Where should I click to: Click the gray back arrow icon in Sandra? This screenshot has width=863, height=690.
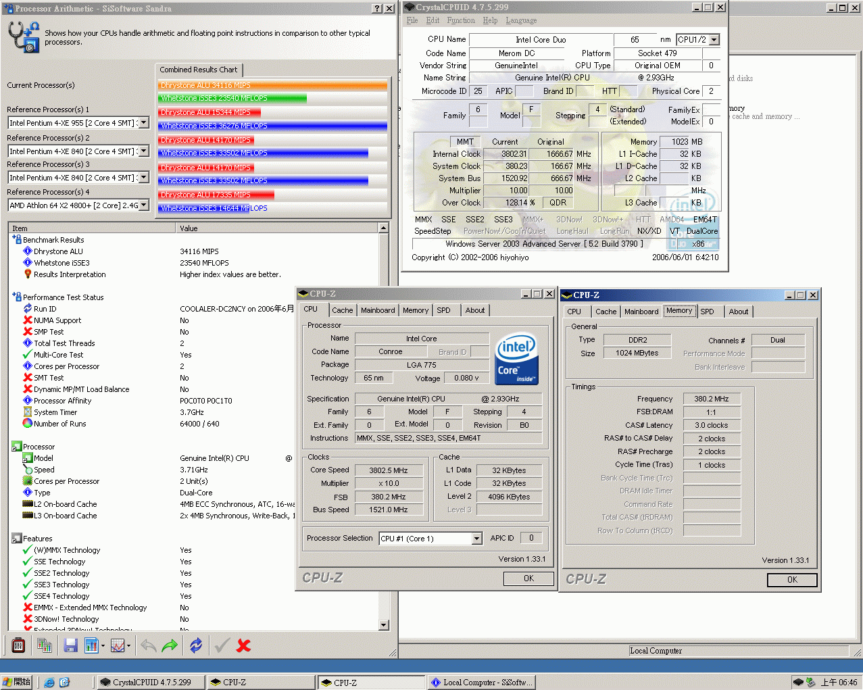click(148, 645)
